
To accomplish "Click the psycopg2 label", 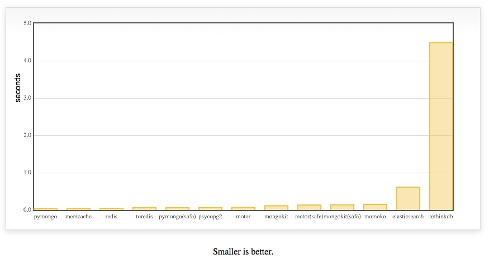I will [x=210, y=217].
